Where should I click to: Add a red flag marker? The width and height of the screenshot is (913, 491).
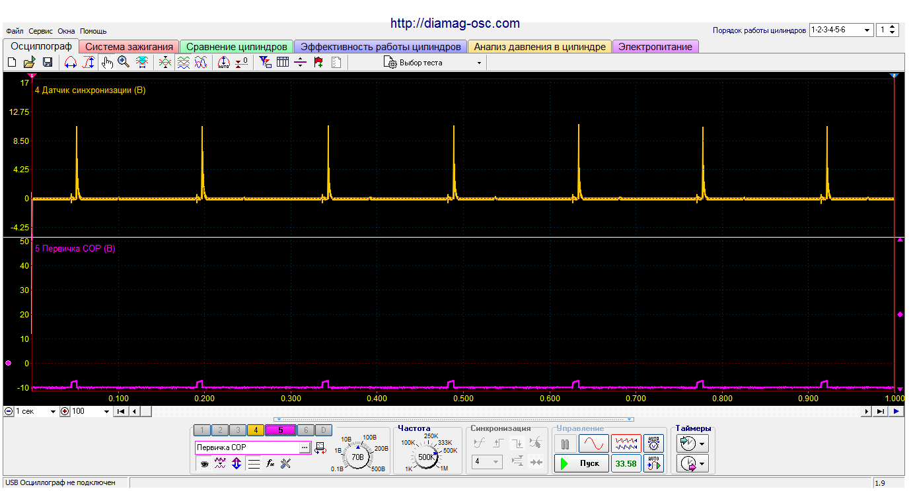pos(318,63)
